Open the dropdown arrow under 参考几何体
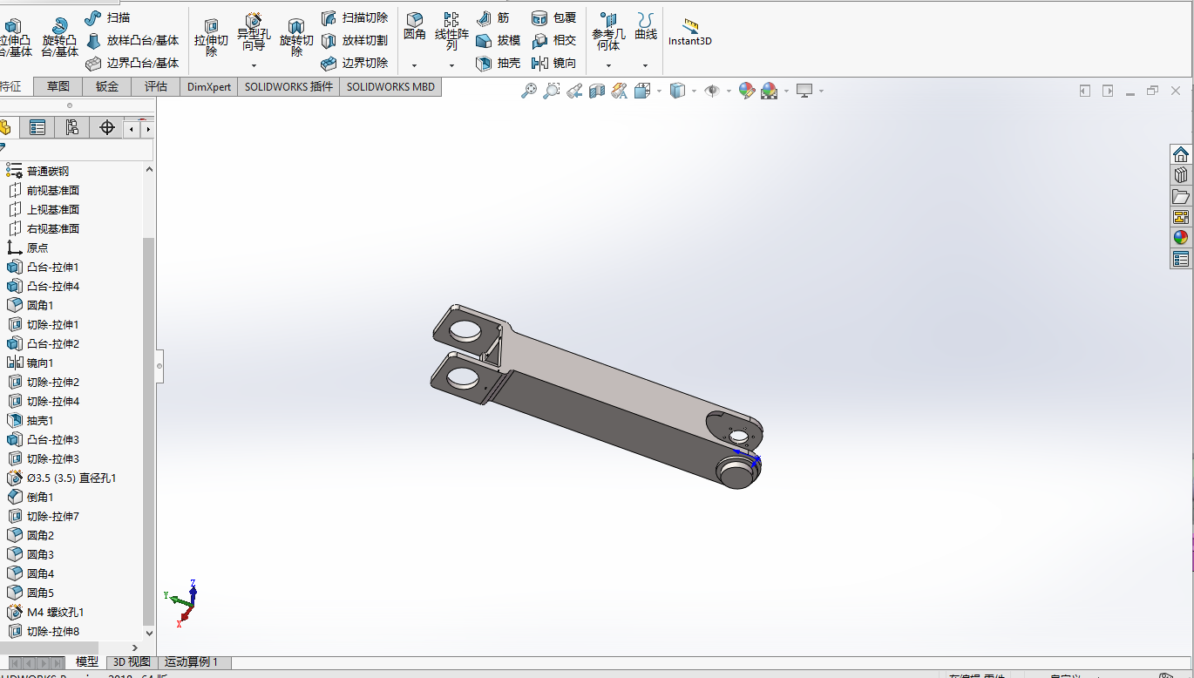This screenshot has height=678, width=1194. (x=608, y=65)
